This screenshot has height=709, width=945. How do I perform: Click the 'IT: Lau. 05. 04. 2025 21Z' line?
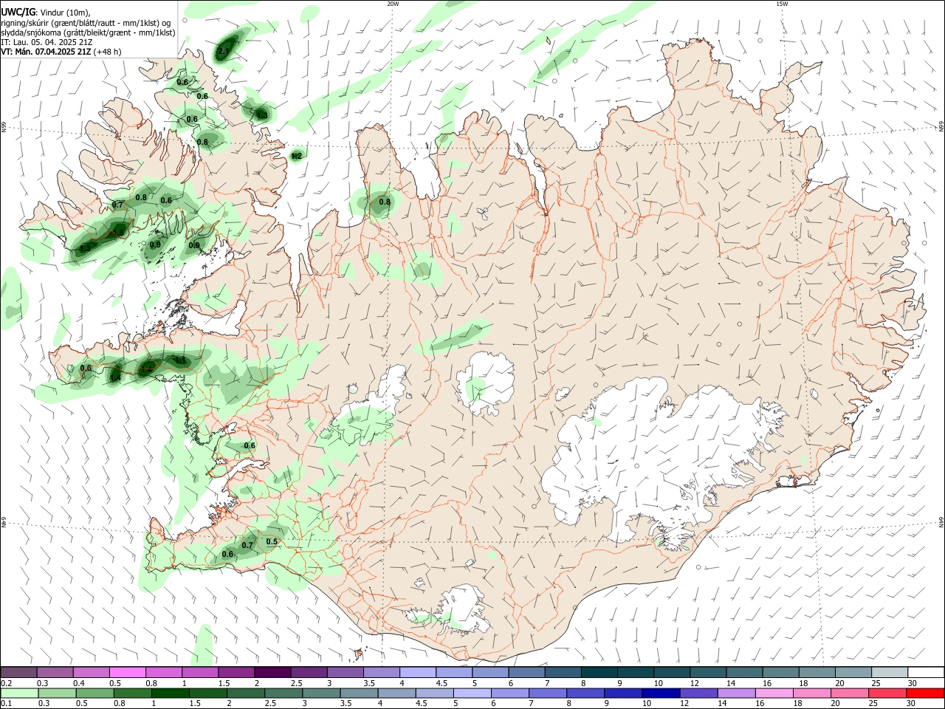pos(46,42)
